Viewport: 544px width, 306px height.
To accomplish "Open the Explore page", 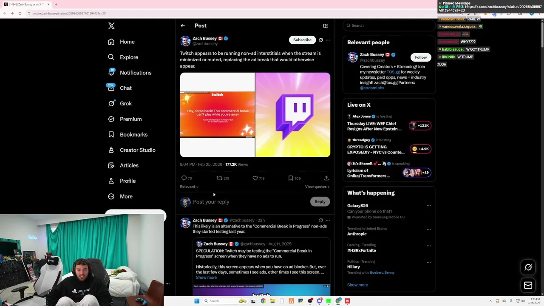I will tap(123, 57).
